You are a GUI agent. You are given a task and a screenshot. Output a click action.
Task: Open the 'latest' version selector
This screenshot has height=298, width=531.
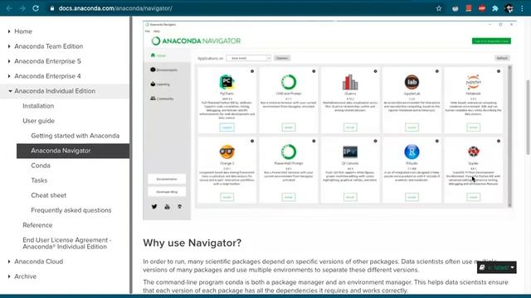tap(497, 267)
